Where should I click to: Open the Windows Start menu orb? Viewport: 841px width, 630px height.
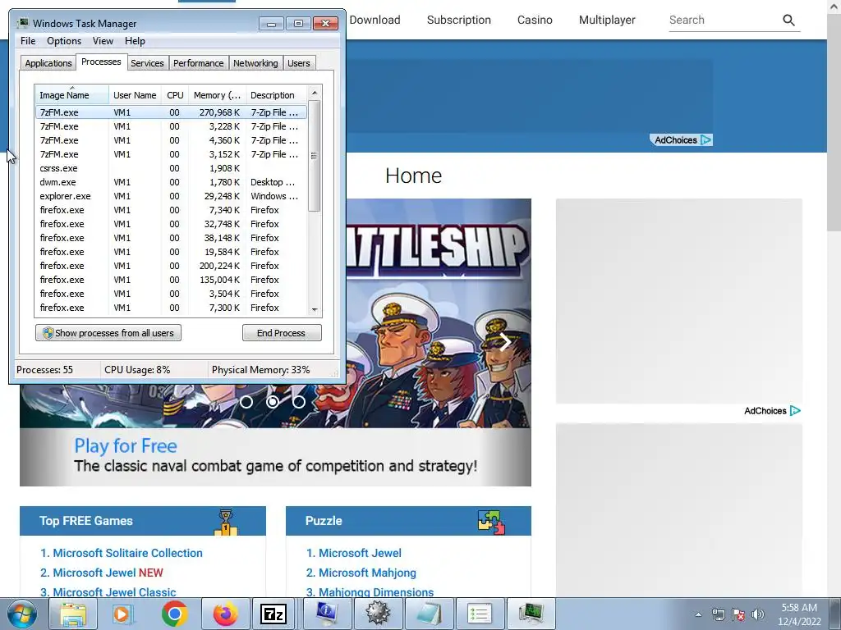22,614
